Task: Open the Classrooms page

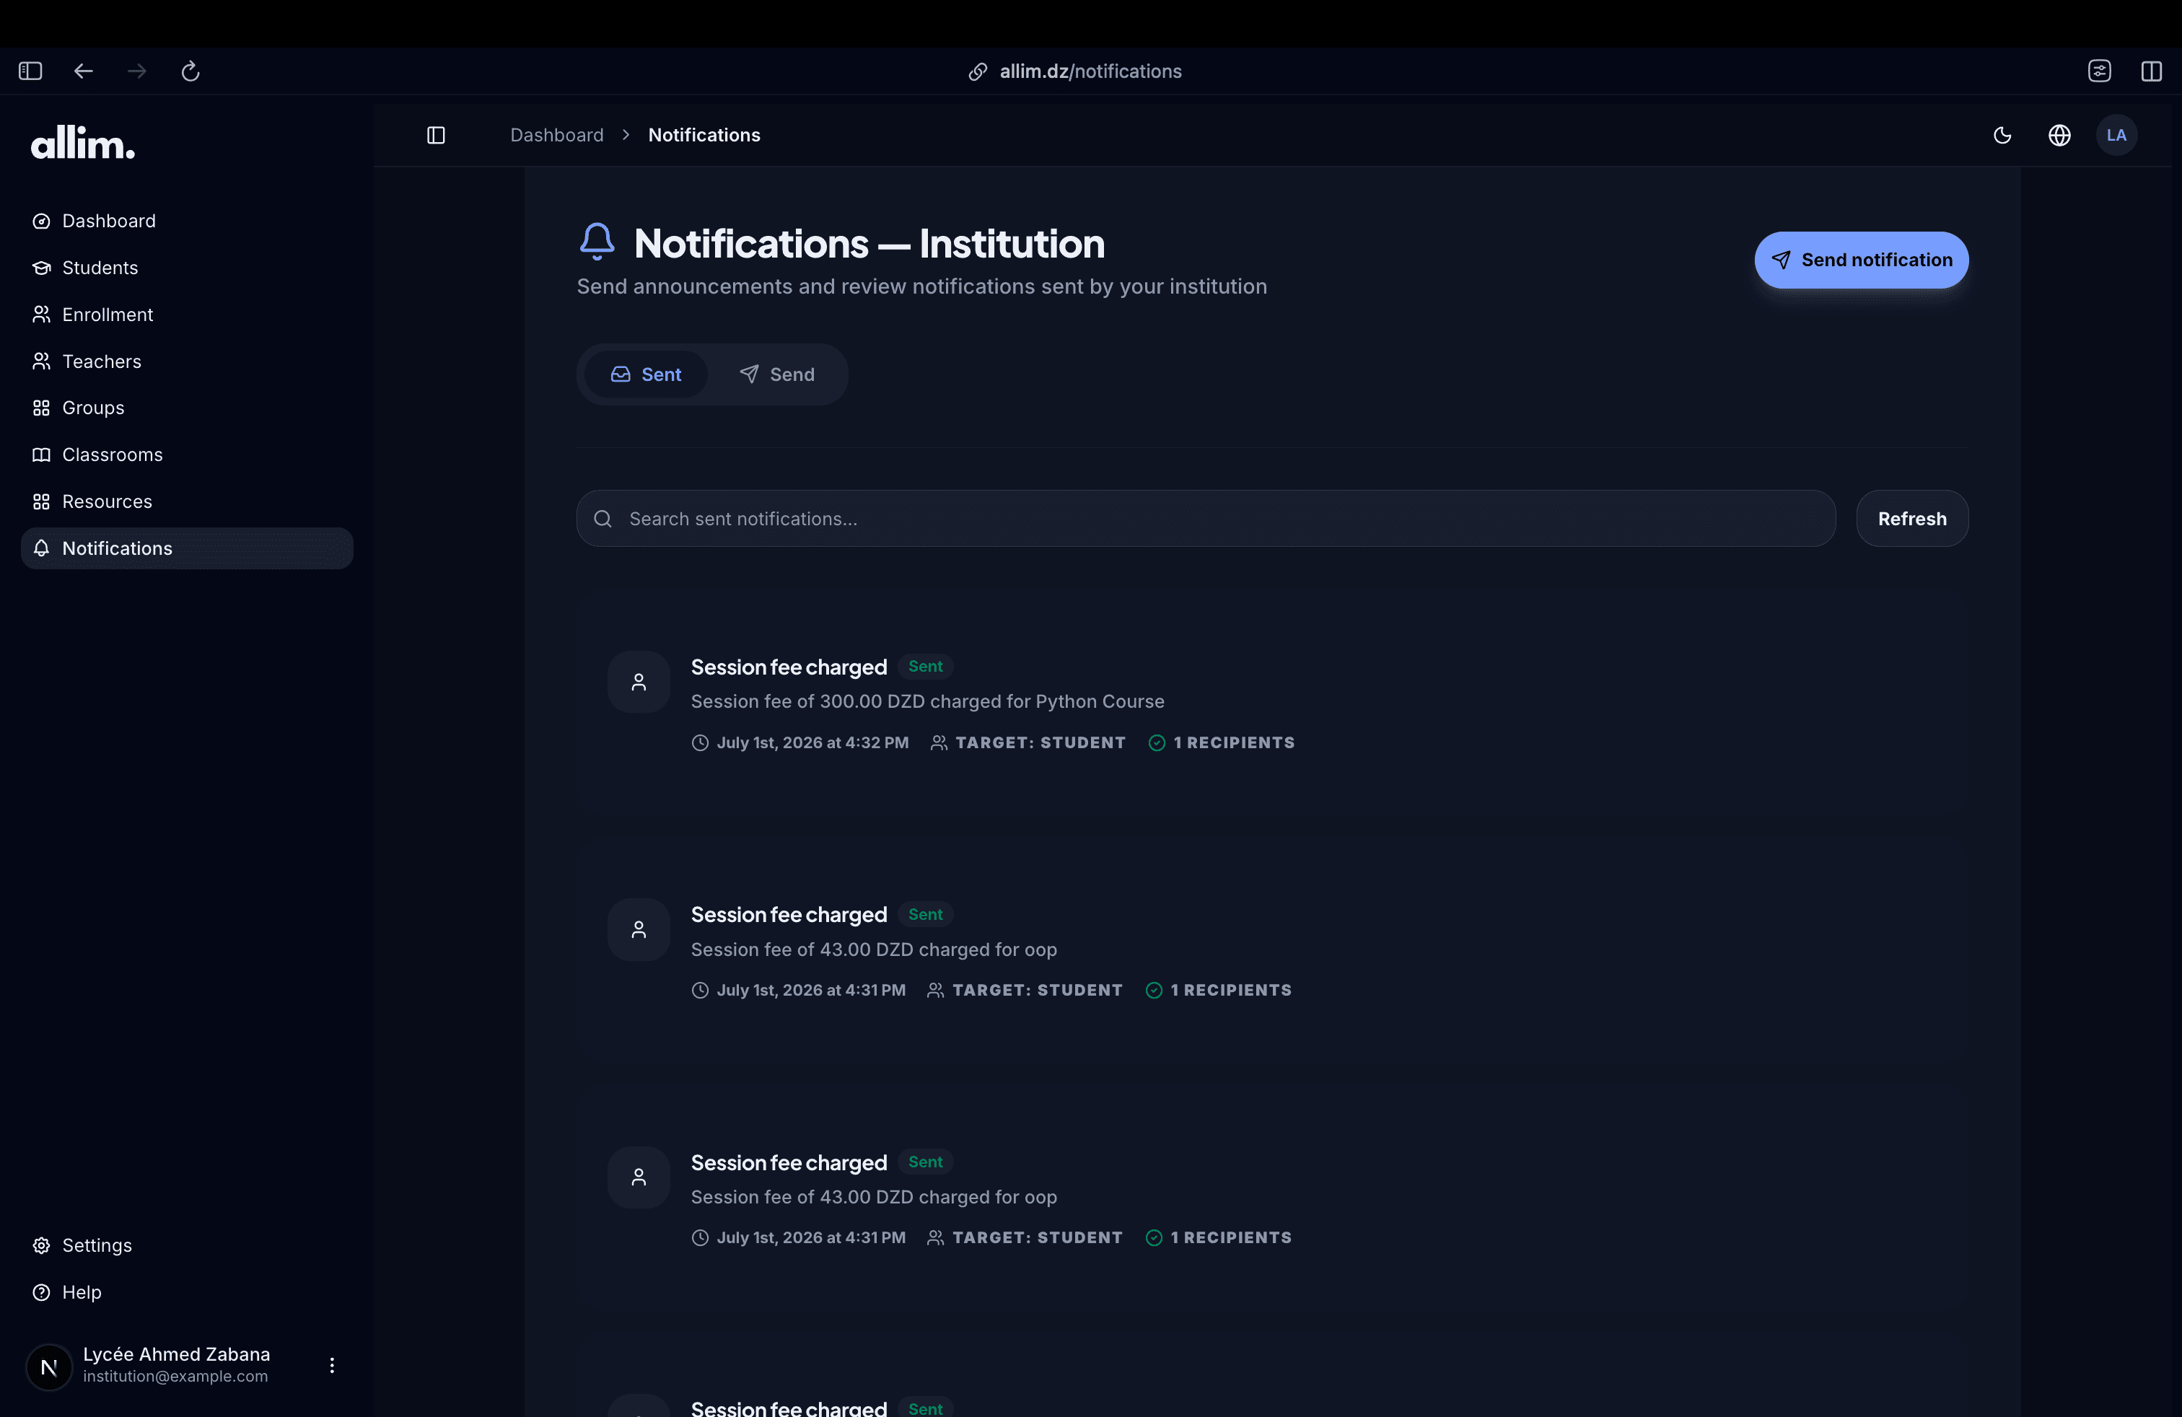Action: coord(186,455)
